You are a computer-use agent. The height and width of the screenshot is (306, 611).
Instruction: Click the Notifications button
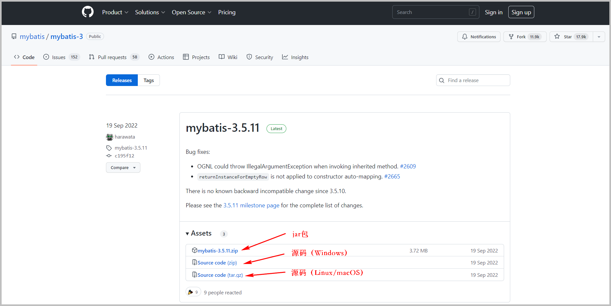pos(479,37)
